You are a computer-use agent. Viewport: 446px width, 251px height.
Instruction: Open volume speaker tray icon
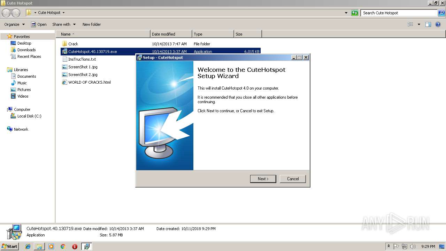coord(413,246)
